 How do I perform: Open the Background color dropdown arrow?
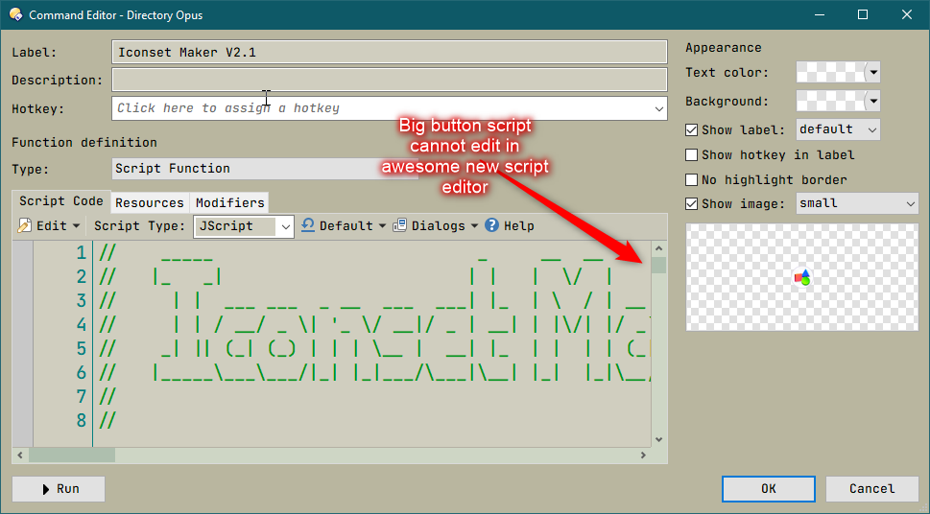point(872,102)
